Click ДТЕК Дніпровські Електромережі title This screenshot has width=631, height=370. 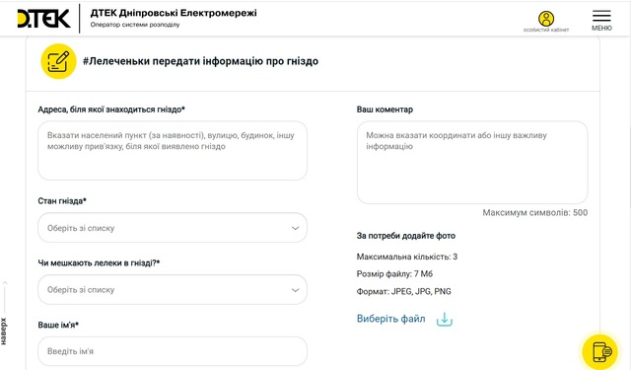click(x=174, y=13)
